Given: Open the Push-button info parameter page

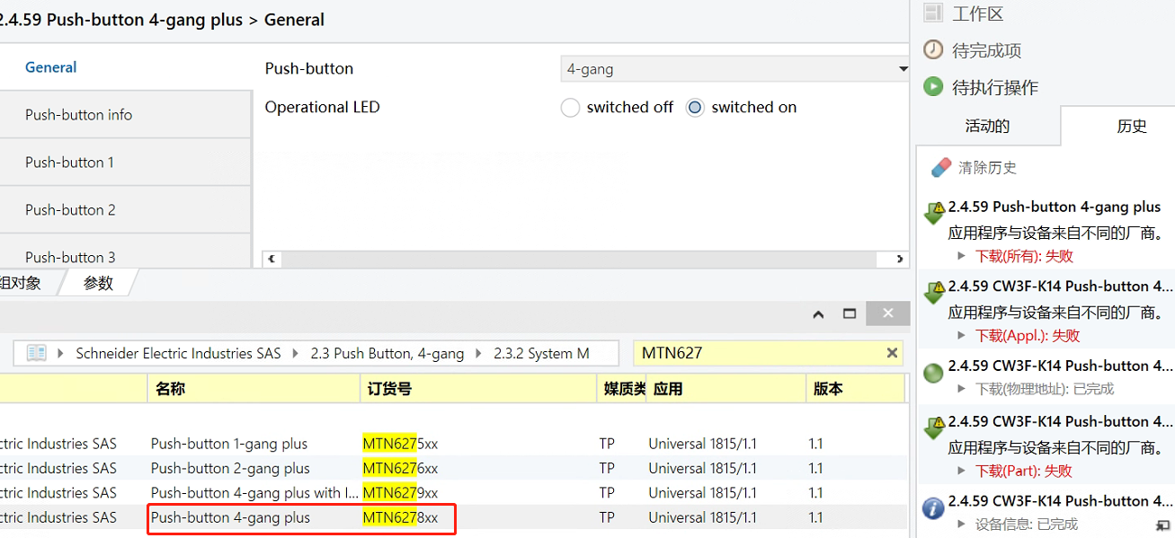Looking at the screenshot, I should click(125, 115).
